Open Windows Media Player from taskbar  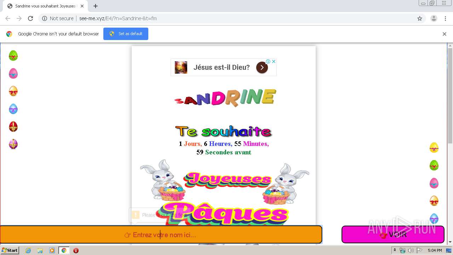[x=52, y=250]
